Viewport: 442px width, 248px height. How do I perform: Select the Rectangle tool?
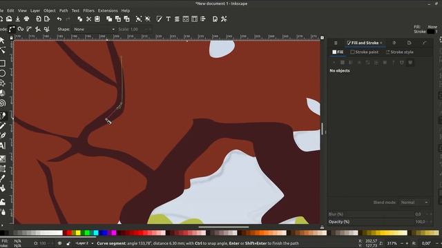(x=3, y=63)
